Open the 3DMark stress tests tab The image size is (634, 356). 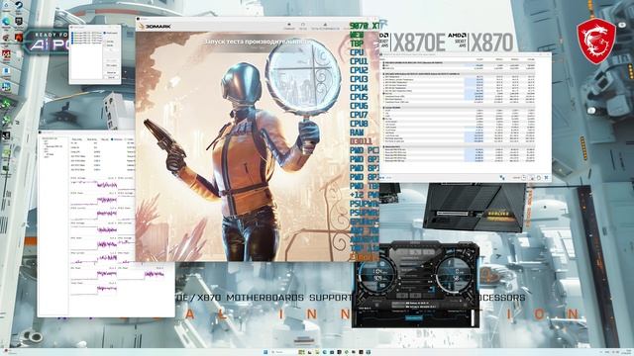point(326,27)
